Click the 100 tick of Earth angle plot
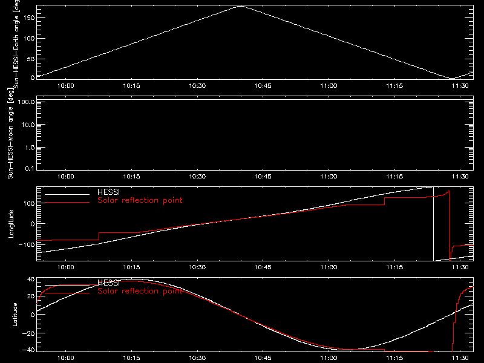The width and height of the screenshot is (484, 363). tap(28, 39)
